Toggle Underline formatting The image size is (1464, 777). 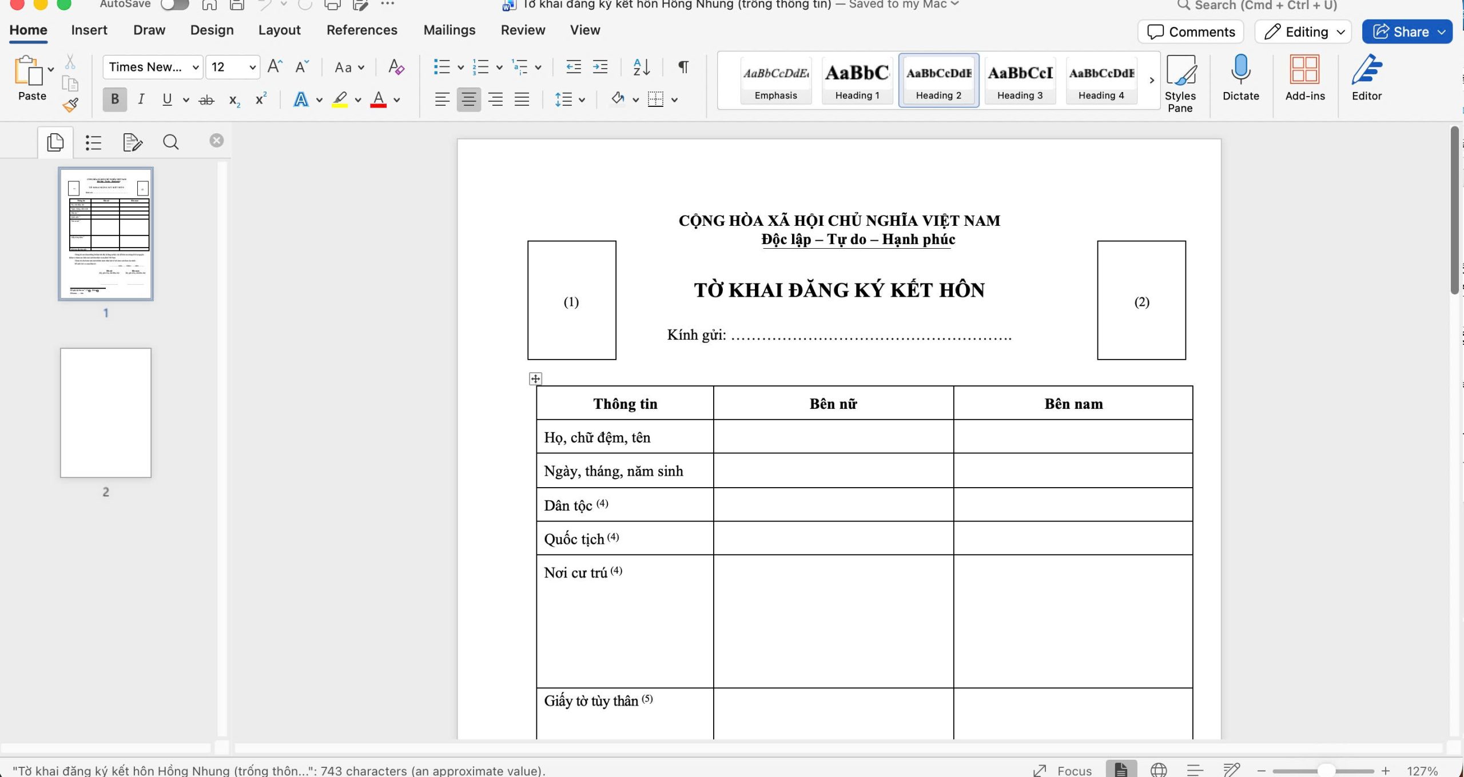[x=167, y=99]
